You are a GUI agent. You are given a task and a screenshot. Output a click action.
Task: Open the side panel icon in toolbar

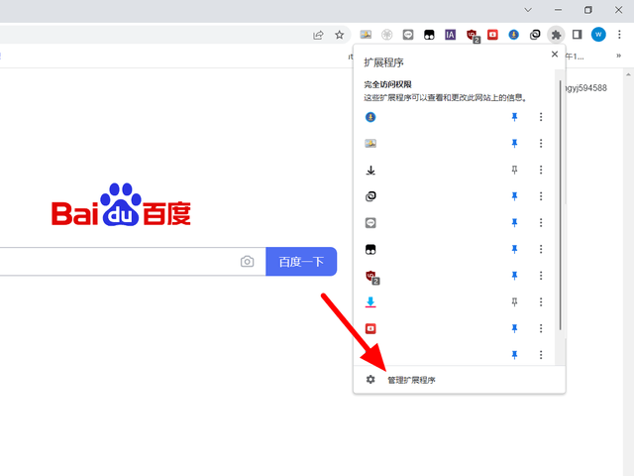tap(577, 35)
